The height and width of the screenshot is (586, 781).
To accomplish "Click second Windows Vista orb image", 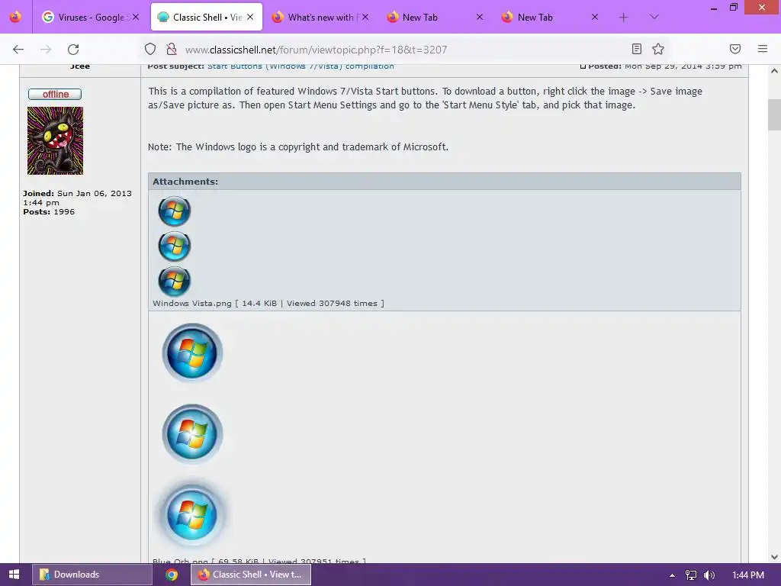I will click(x=175, y=246).
